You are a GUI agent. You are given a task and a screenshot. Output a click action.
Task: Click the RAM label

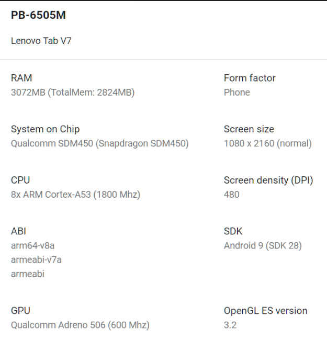[21, 78]
